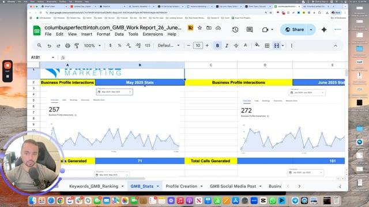Open the View menu

click(72, 34)
